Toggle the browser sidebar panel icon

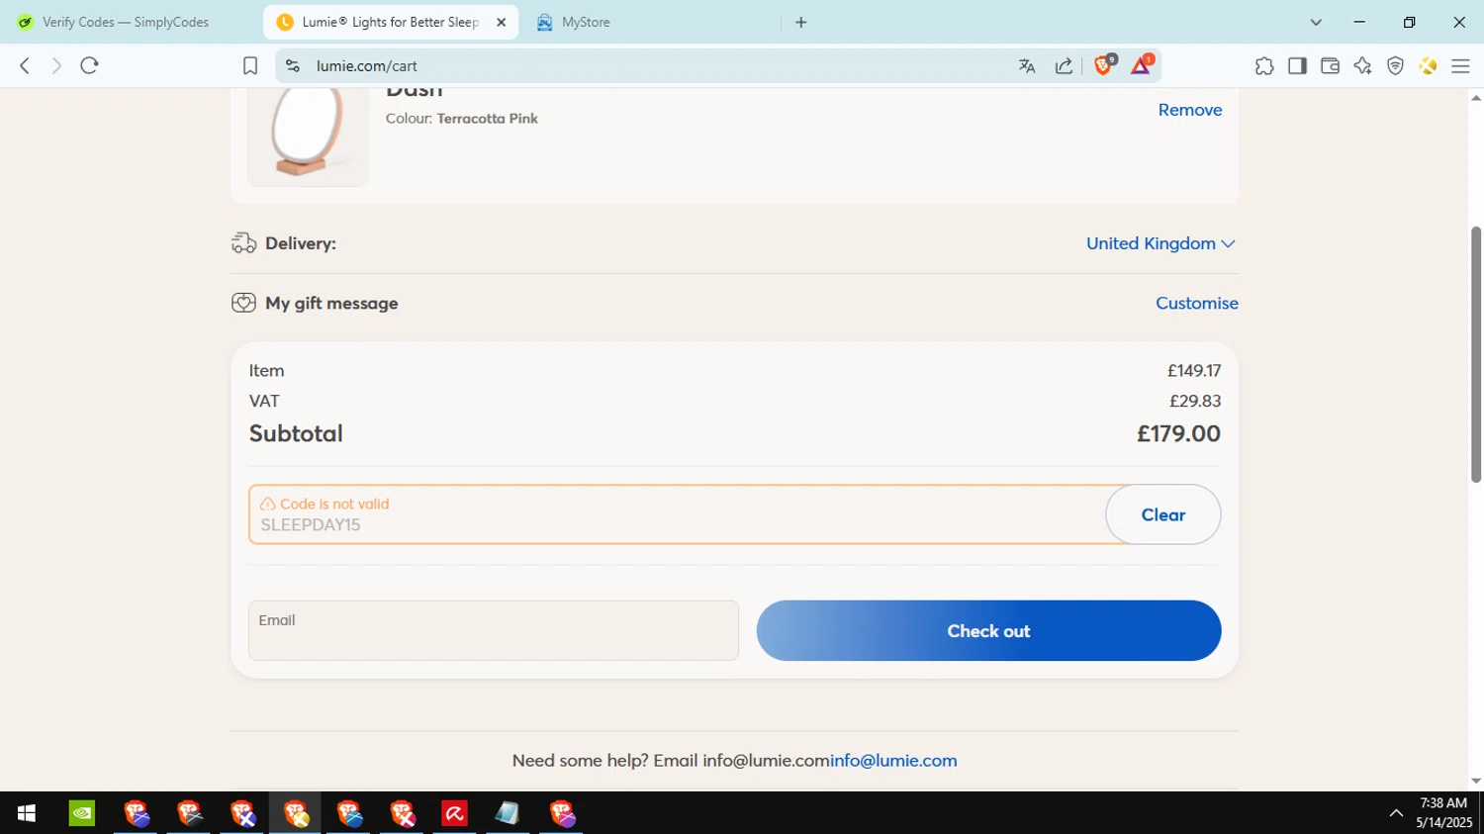(x=1297, y=66)
